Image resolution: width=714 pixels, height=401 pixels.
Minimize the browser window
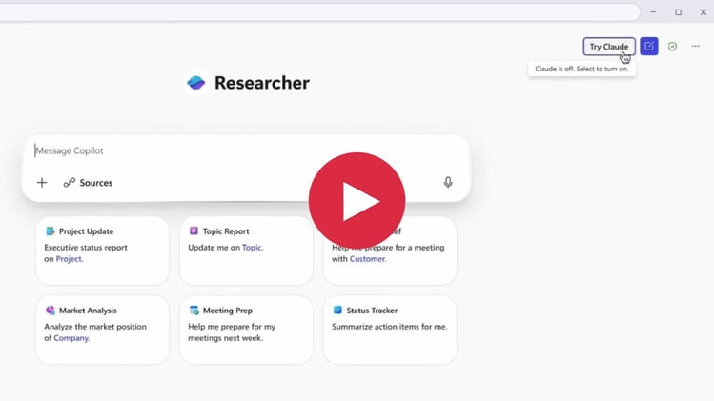click(x=653, y=12)
